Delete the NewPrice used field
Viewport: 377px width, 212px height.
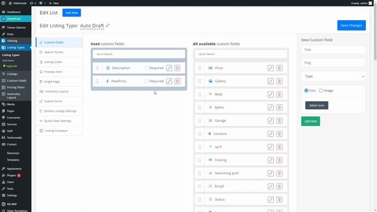point(177,81)
